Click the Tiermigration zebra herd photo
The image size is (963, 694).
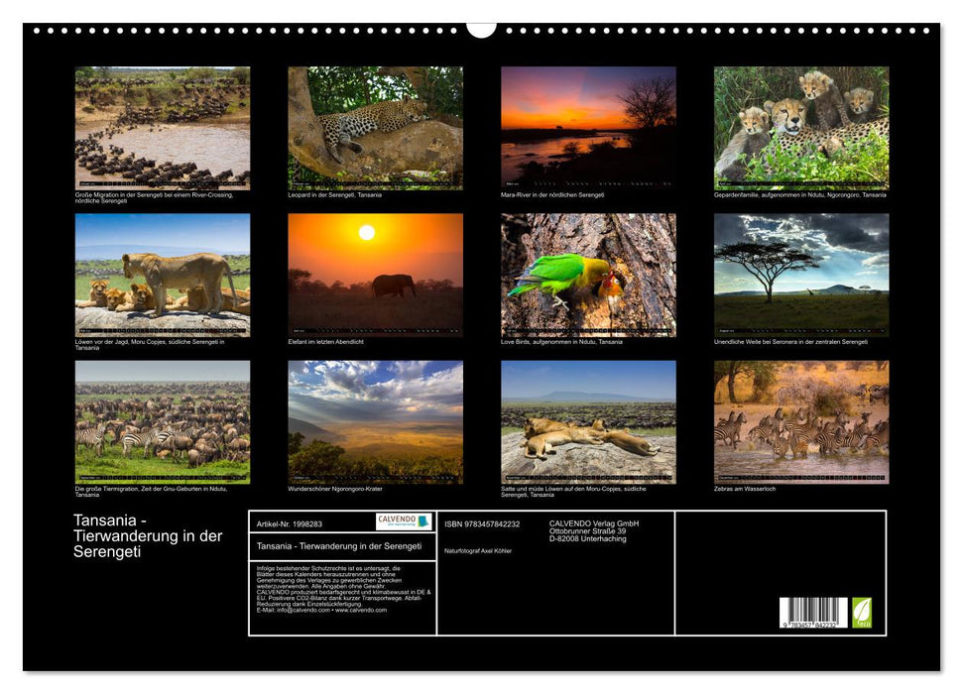click(x=162, y=419)
